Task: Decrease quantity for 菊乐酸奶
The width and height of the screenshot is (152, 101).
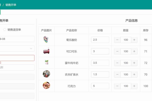Action: point(117,40)
